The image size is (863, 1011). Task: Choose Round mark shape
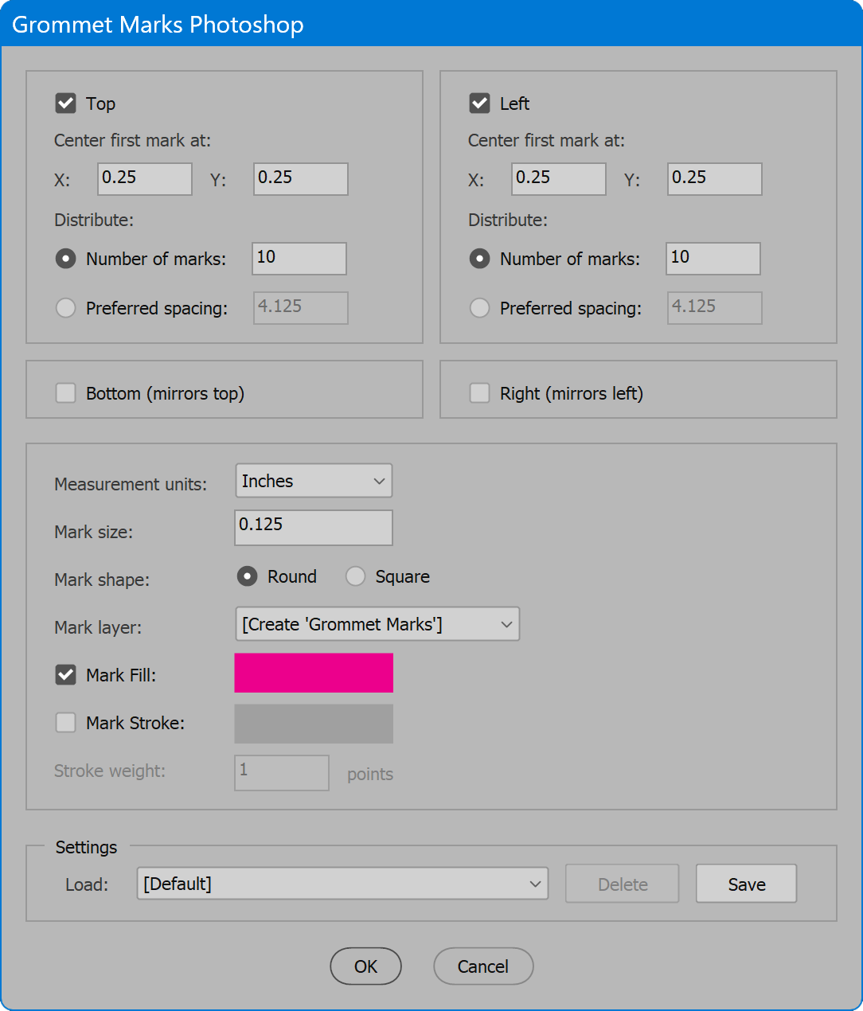click(x=247, y=576)
